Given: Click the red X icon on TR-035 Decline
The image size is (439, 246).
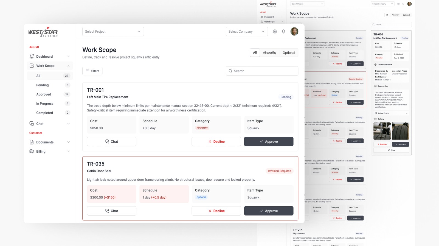Looking at the screenshot, I should 210,211.
